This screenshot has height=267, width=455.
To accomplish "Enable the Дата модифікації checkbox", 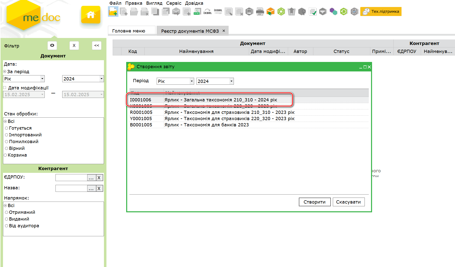I will (x=5, y=88).
